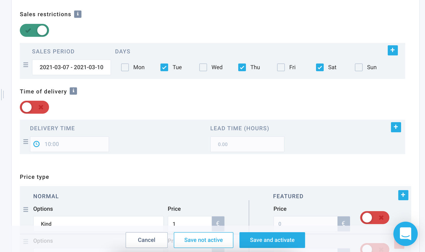Click the Price type heading

coord(35,177)
